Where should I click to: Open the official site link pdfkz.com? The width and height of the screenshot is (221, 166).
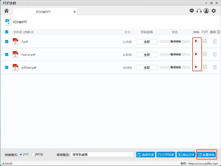203,164
